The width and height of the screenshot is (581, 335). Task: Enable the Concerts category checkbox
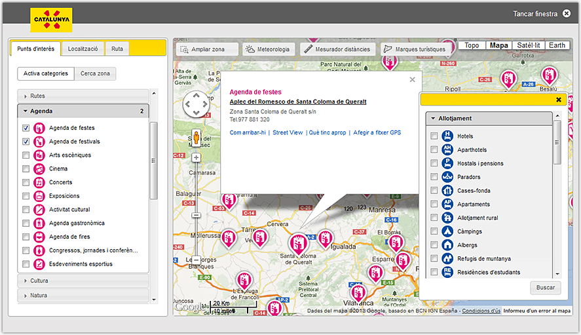coord(26,182)
